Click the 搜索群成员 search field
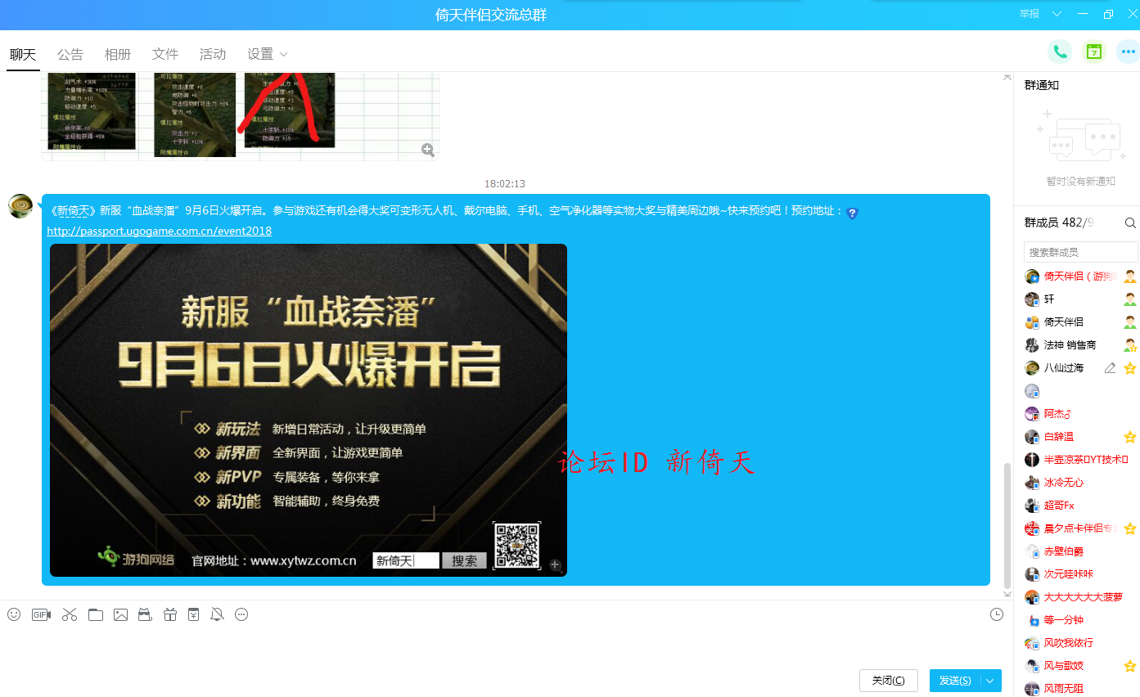 pyautogui.click(x=1080, y=252)
